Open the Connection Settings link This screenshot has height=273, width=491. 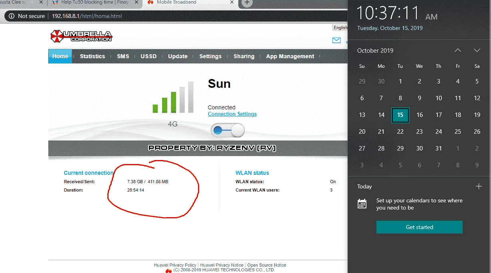[232, 114]
